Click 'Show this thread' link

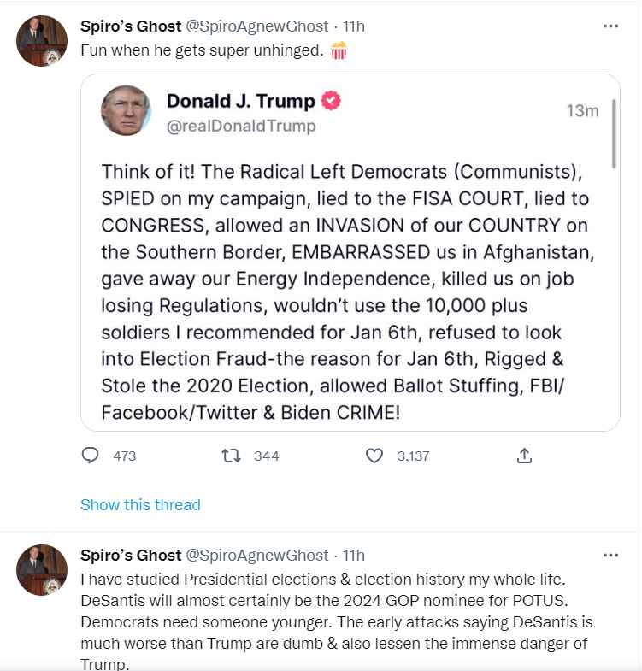140,504
